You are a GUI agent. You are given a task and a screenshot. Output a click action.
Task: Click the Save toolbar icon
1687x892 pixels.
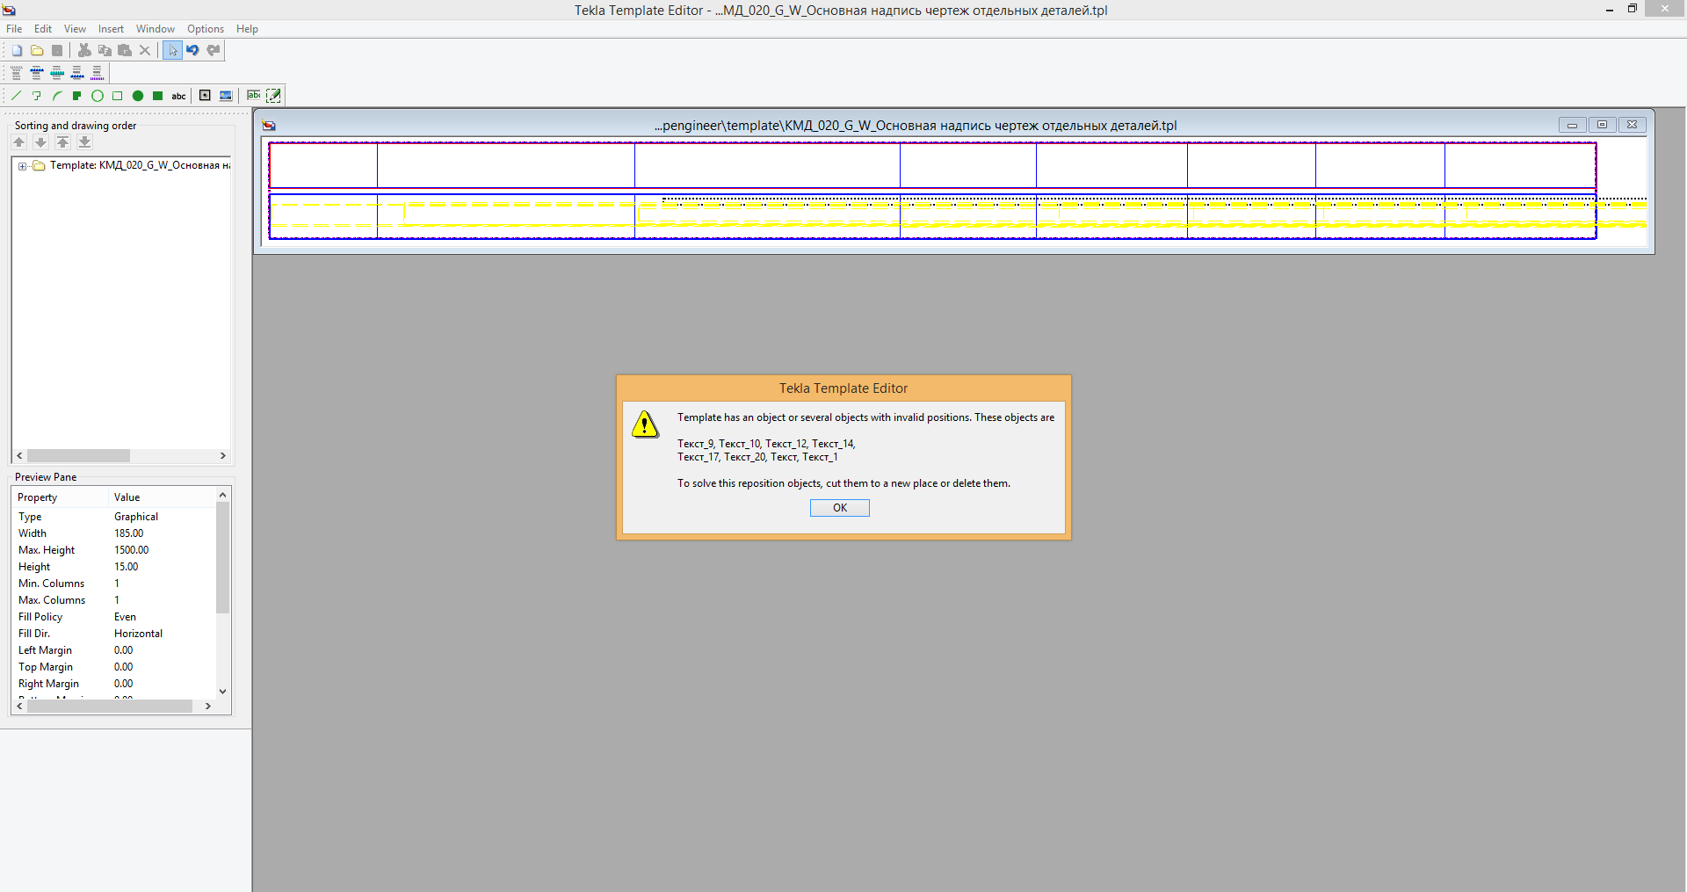click(57, 50)
